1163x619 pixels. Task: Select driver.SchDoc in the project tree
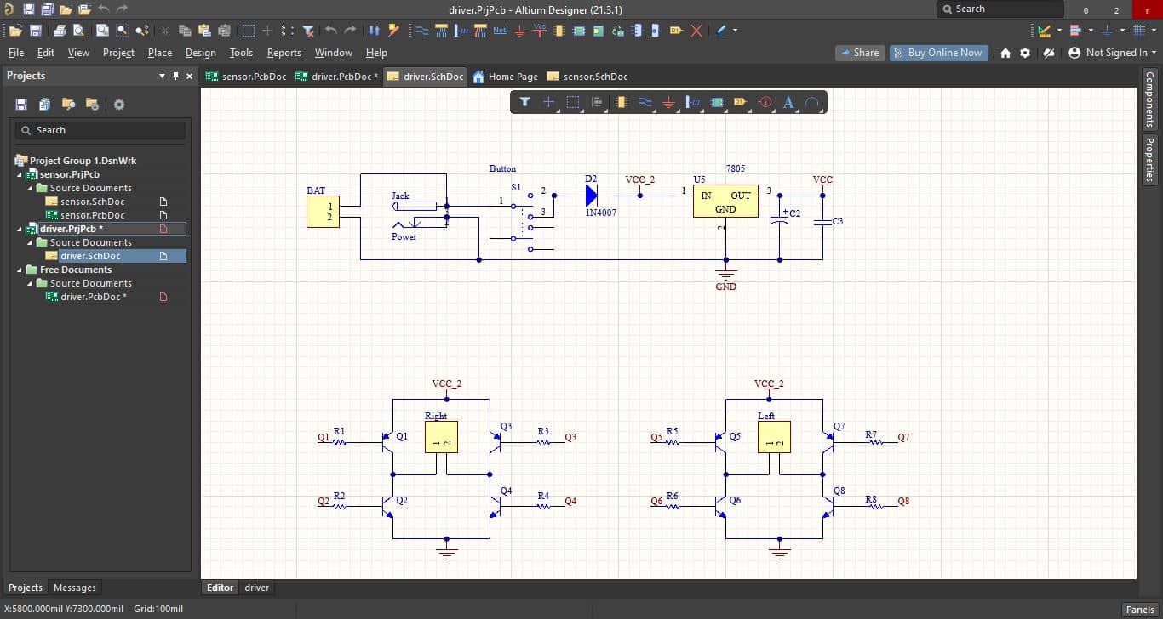[90, 256]
